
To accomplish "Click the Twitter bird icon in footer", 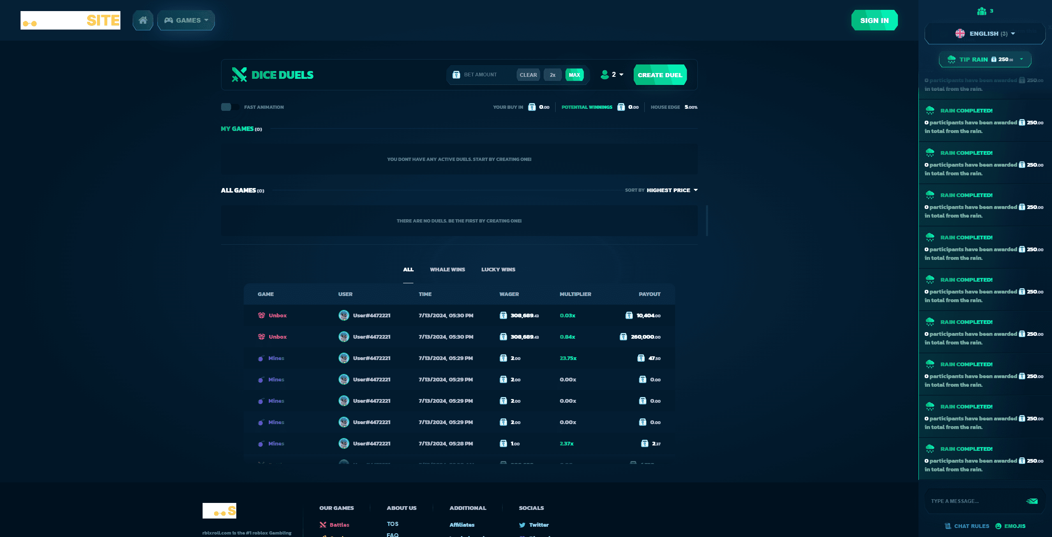I will coord(522,525).
